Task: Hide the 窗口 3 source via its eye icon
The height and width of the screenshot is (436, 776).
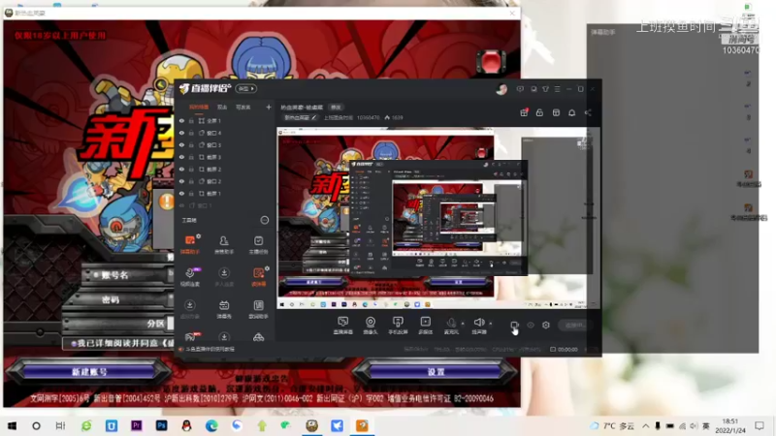Action: (181, 144)
